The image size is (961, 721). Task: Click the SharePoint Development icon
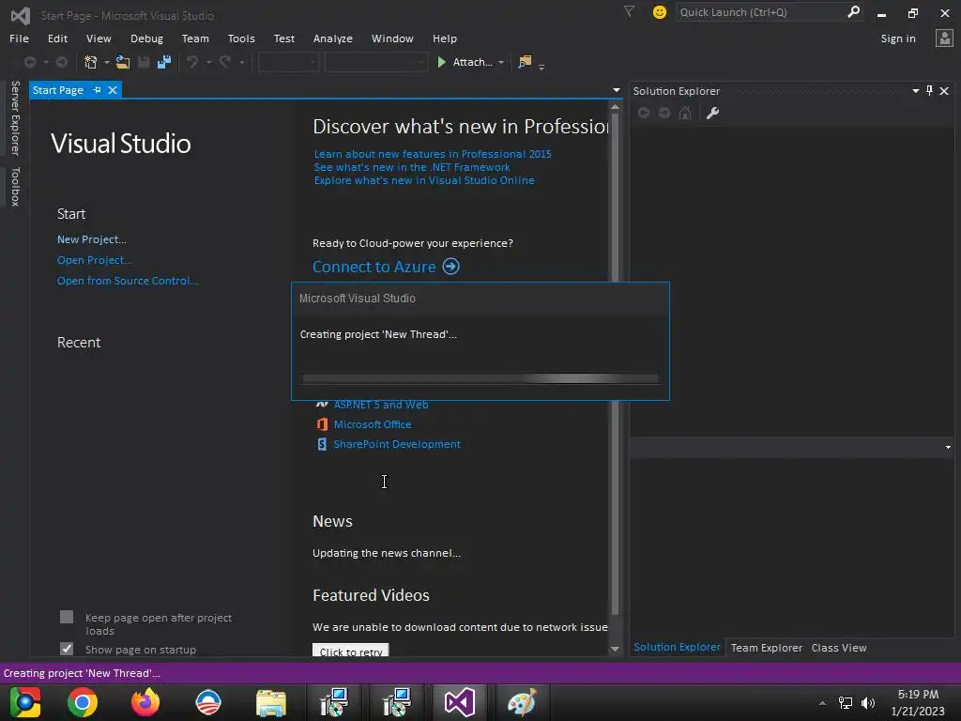322,444
